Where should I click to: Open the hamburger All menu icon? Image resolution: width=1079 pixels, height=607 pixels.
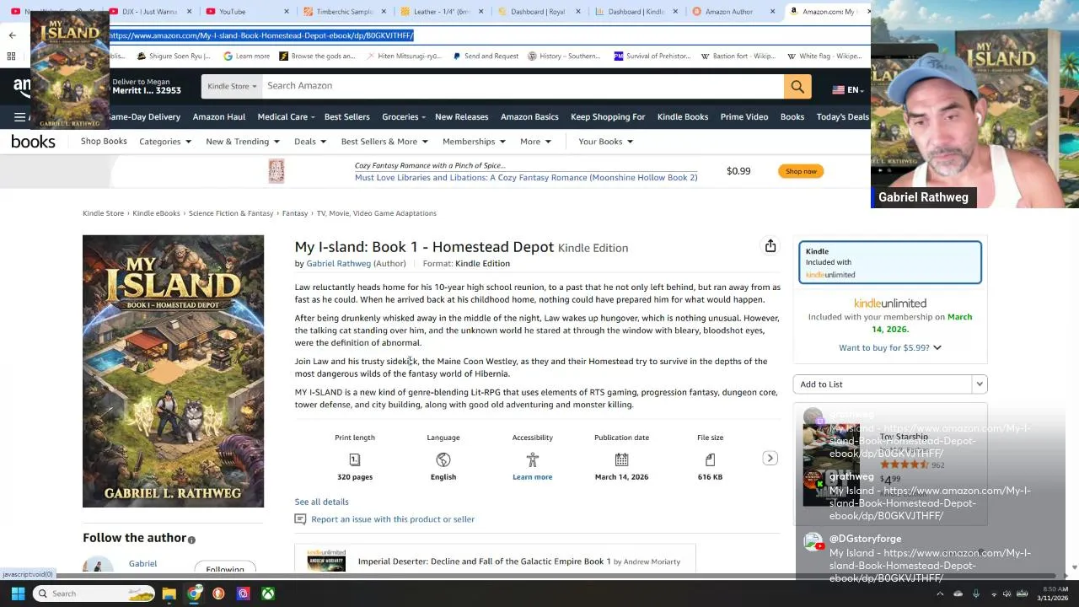tap(19, 116)
